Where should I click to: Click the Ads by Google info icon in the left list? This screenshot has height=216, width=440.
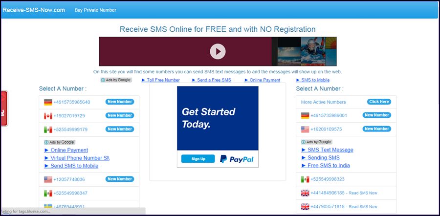click(46, 142)
